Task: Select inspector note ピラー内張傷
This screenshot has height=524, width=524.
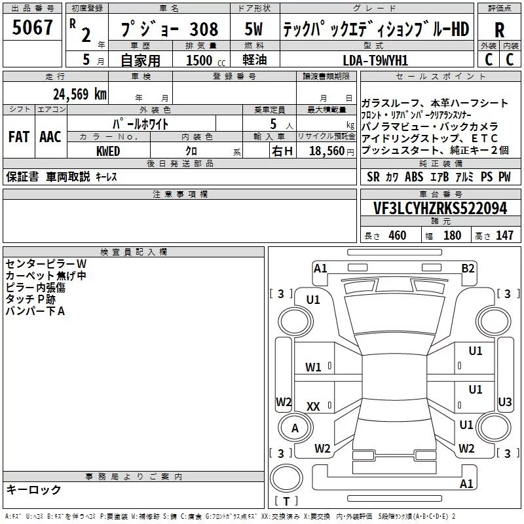Action: [x=35, y=288]
